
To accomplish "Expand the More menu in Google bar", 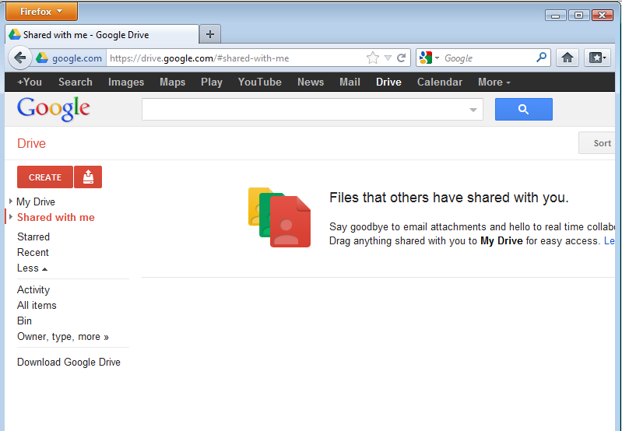I will [x=494, y=82].
